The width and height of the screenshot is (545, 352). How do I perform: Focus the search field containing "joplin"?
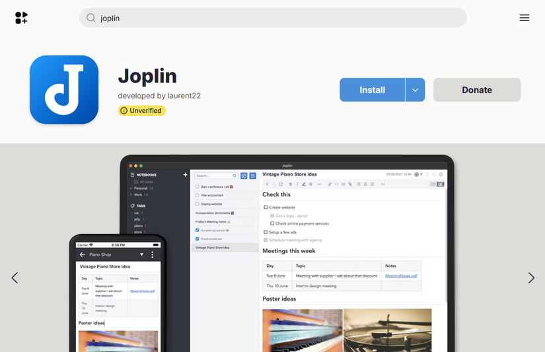click(x=273, y=18)
